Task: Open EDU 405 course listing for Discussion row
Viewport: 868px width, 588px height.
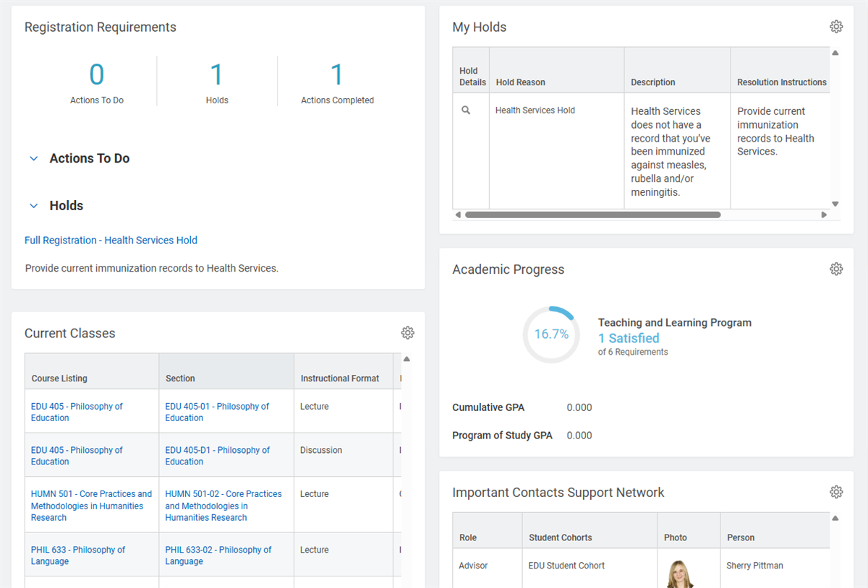Action: click(77, 456)
